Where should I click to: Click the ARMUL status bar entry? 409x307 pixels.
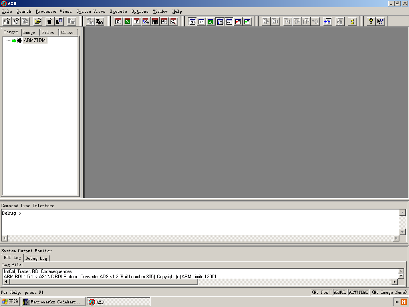(340, 292)
